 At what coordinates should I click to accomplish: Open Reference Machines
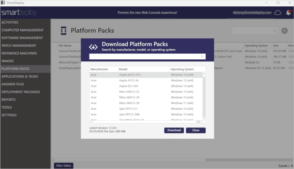(19, 53)
